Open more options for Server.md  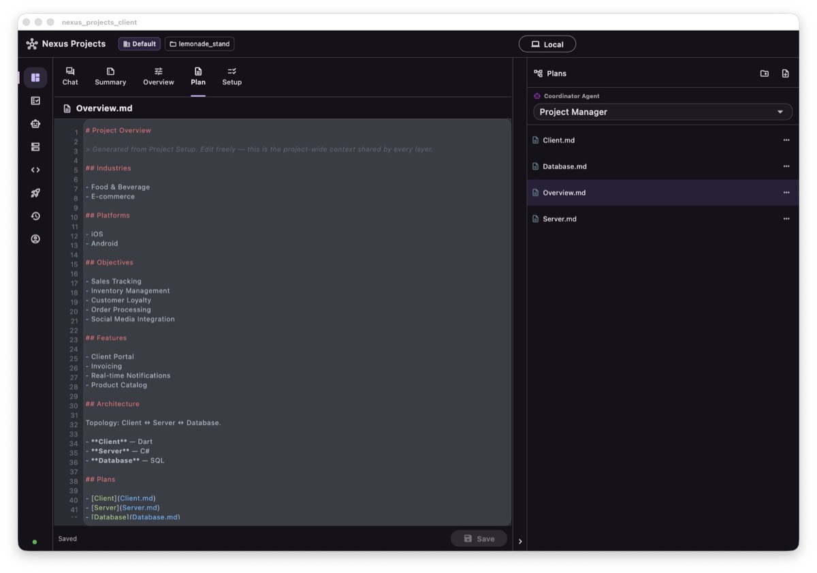786,219
